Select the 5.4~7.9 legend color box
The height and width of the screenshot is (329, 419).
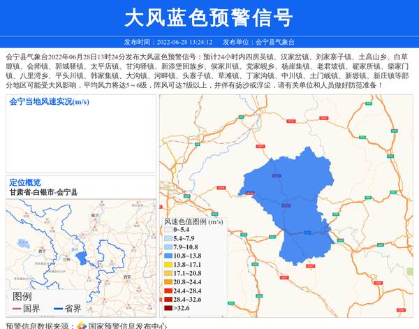pyautogui.click(x=168, y=238)
